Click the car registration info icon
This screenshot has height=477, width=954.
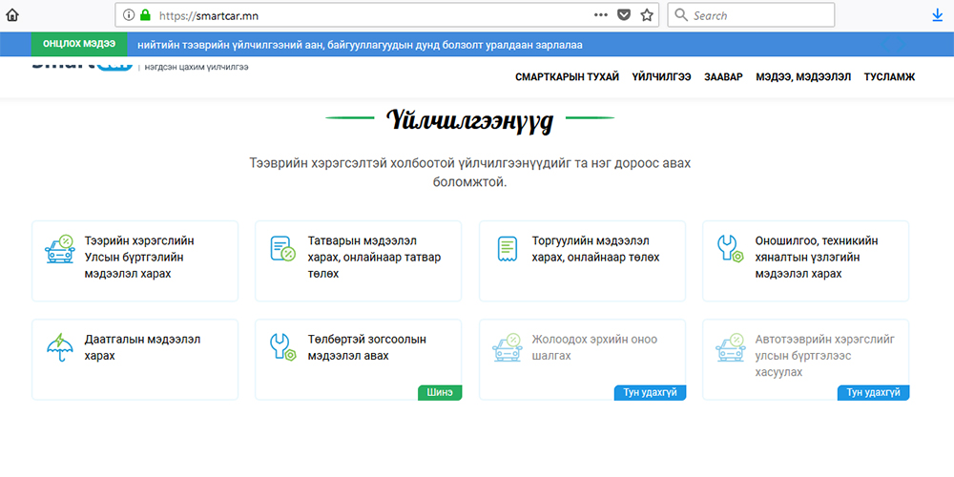pyautogui.click(x=60, y=249)
